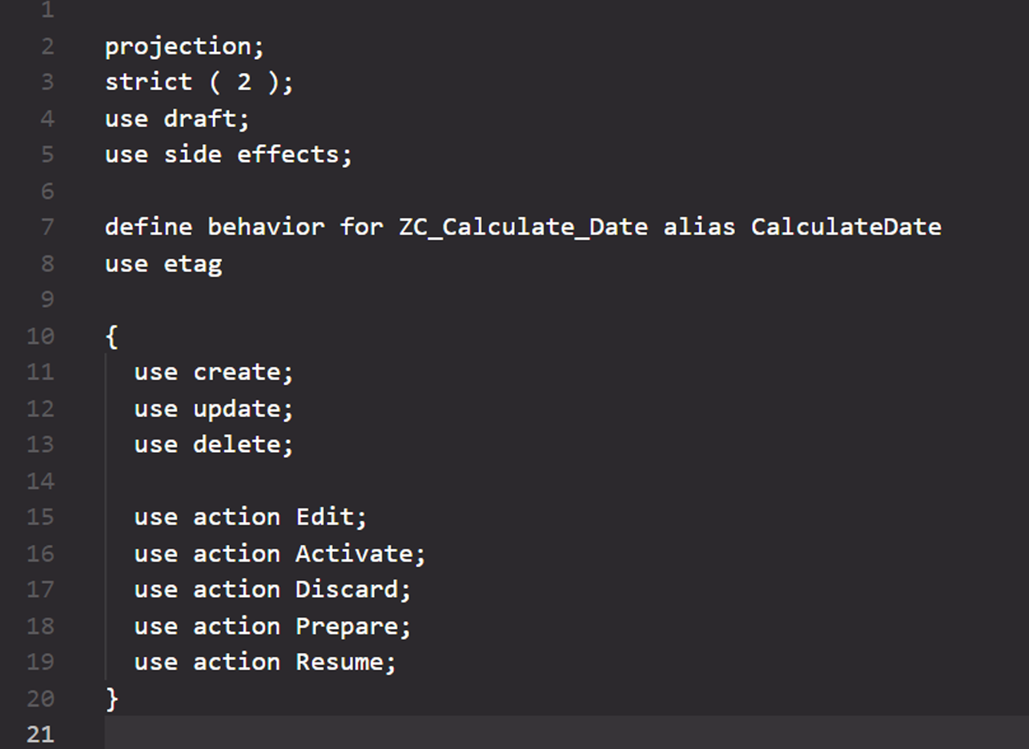Click the empty highlighted line 21
1029x749 pixels.
point(566,732)
